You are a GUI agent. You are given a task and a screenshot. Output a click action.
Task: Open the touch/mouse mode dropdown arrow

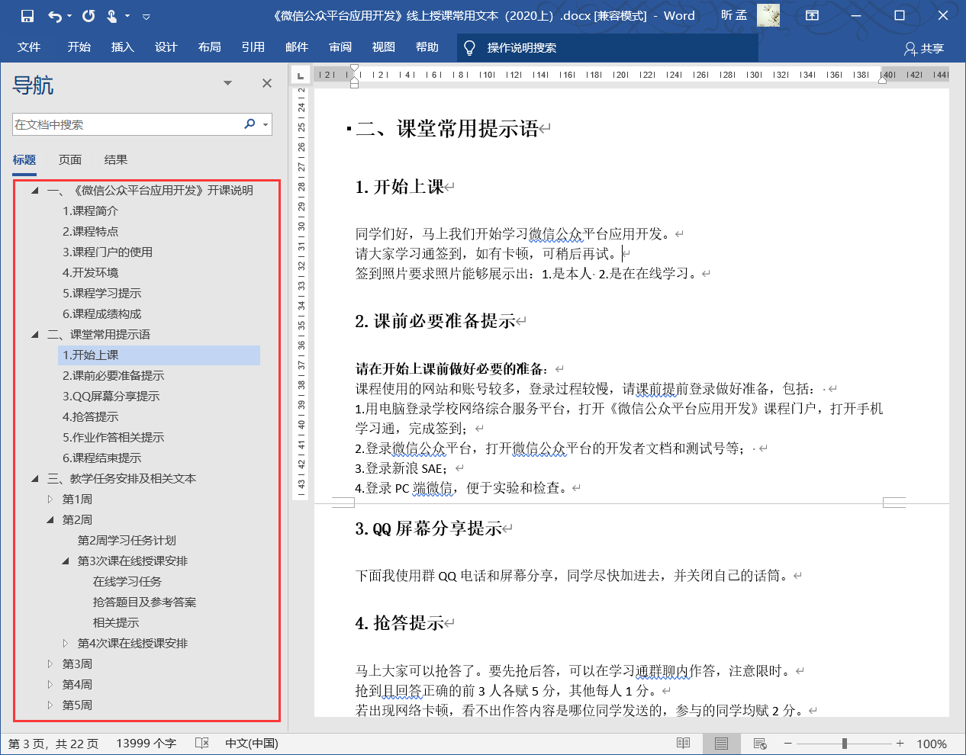coord(127,16)
